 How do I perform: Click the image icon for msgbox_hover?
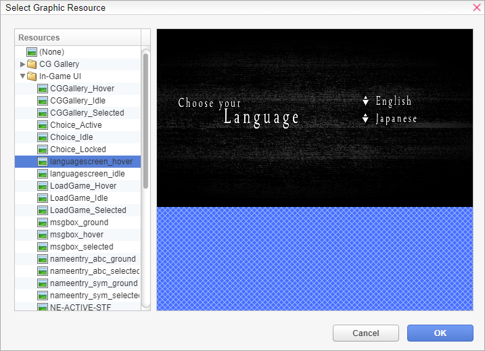[x=43, y=235]
